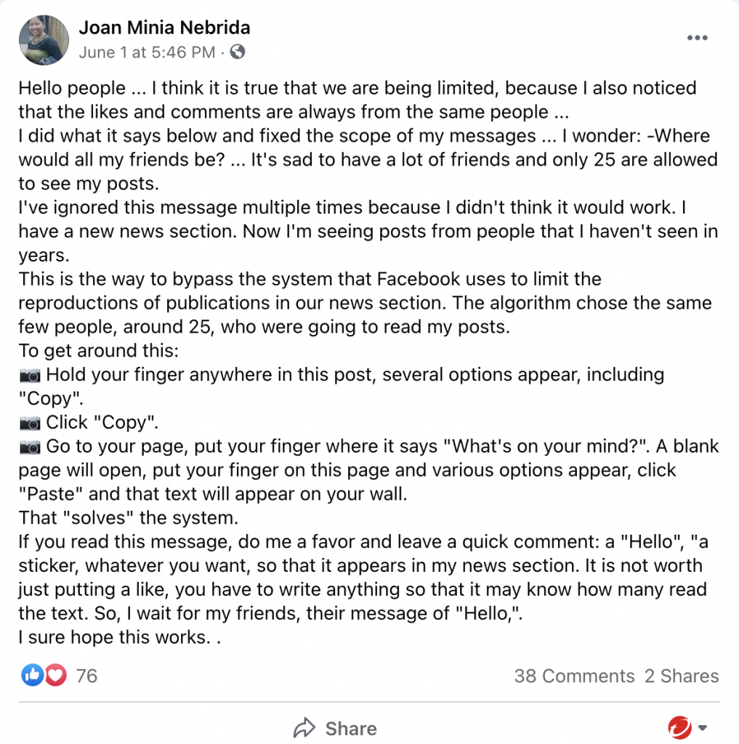Click the curved Share arrow icon
Screen dimensions: 739x744
(x=304, y=728)
